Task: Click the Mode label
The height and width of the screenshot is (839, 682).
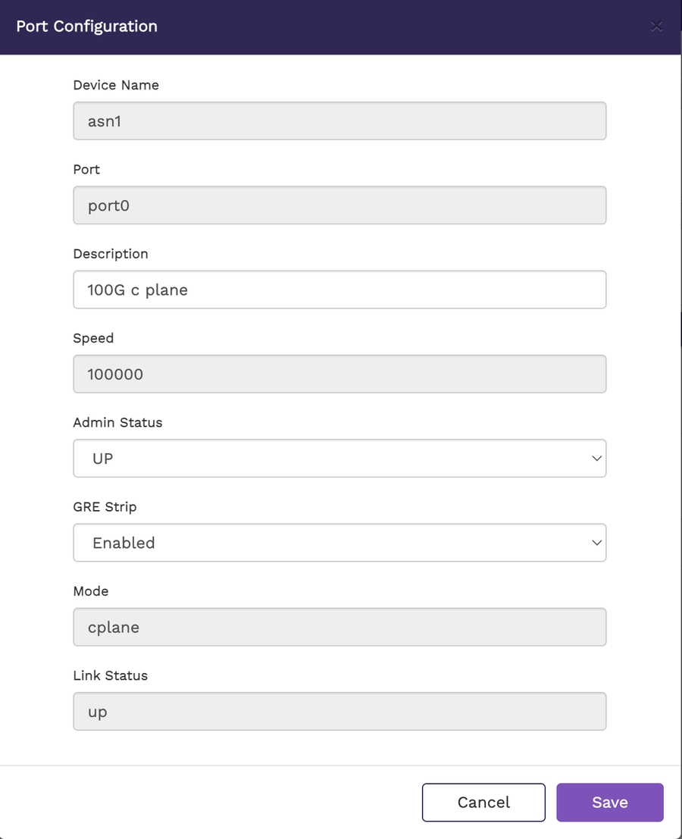Action: pyautogui.click(x=91, y=591)
